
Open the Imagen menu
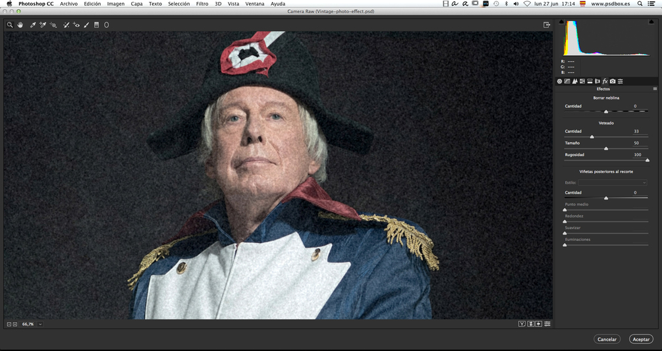coord(116,4)
